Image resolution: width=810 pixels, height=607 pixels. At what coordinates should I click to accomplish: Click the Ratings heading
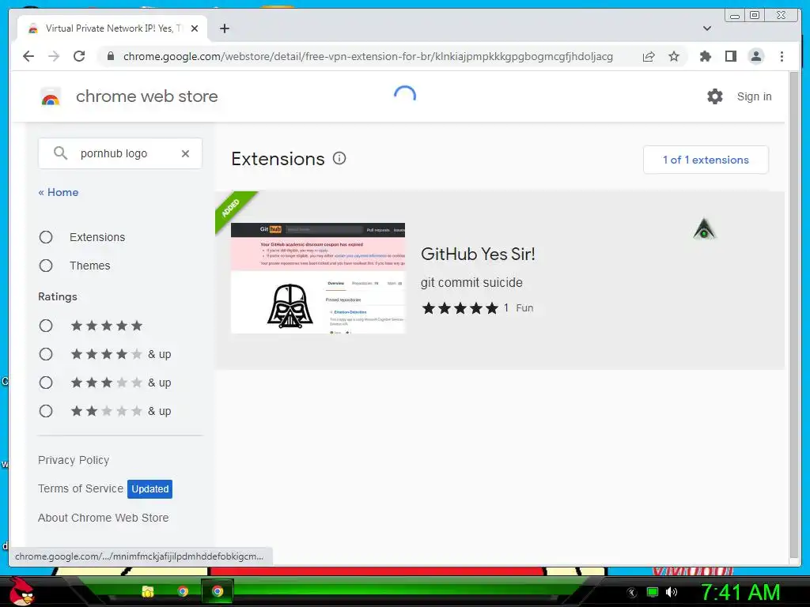tap(57, 297)
